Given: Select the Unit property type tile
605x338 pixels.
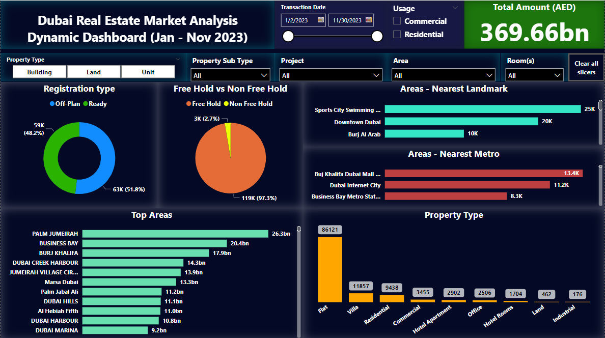Looking at the screenshot, I should click(x=148, y=72).
